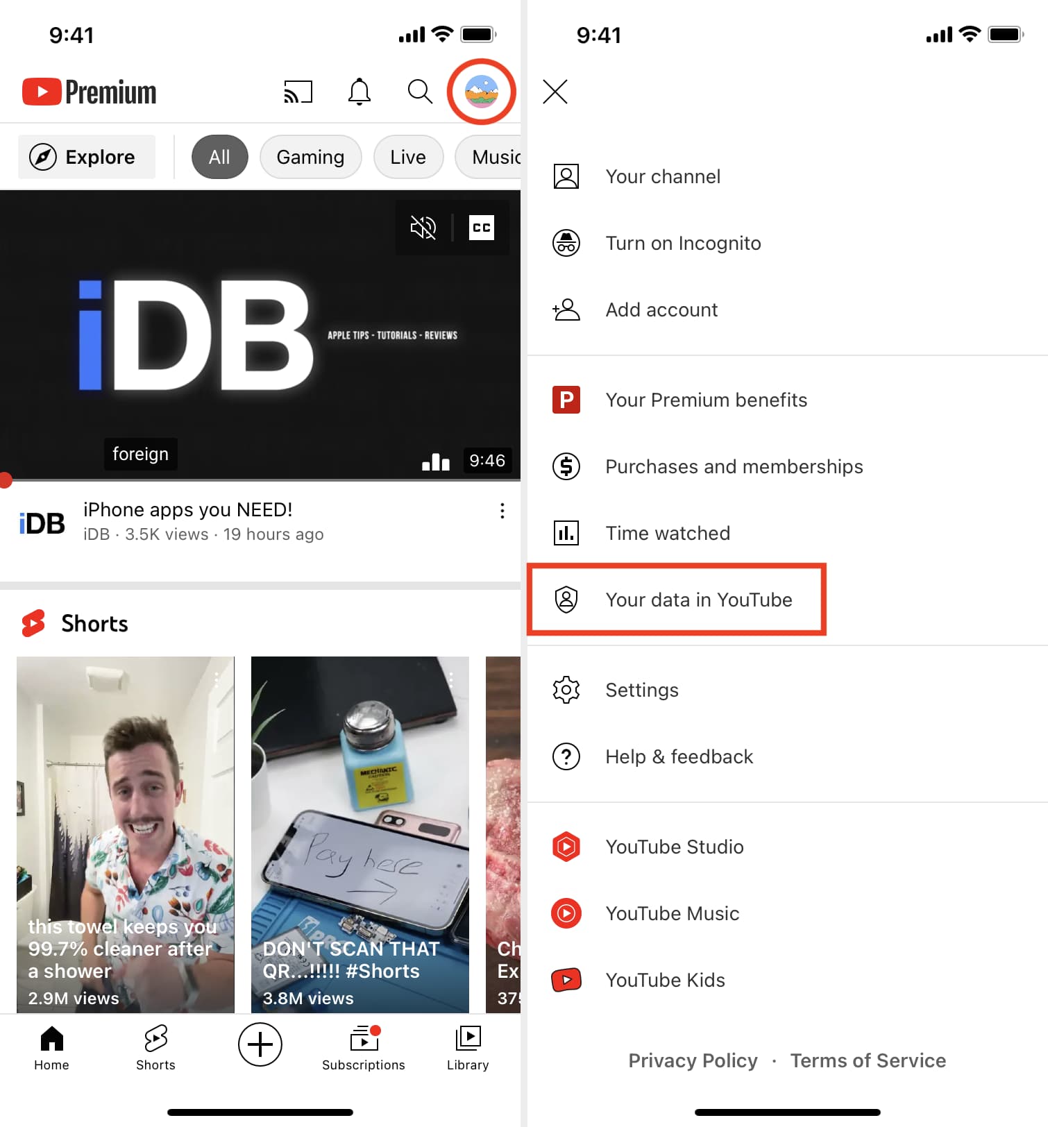
Task: Open the "iPhone apps you NEED!" title
Action: pyautogui.click(x=187, y=510)
